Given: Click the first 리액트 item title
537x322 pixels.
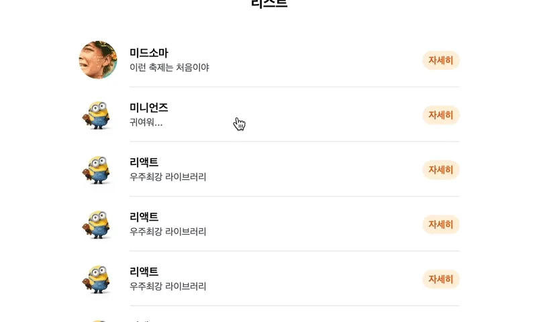Looking at the screenshot, I should tap(144, 162).
